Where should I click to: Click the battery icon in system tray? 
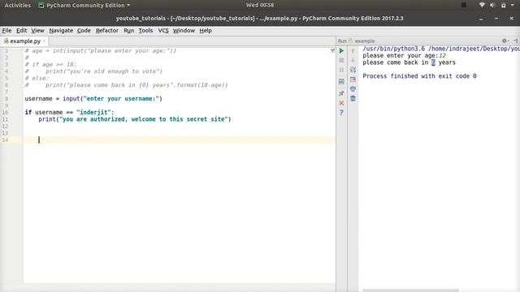[504, 6]
